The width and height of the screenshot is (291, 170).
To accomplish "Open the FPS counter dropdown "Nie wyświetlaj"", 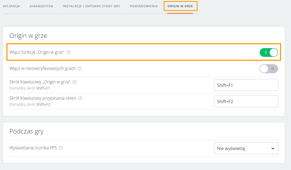I will click(246, 148).
